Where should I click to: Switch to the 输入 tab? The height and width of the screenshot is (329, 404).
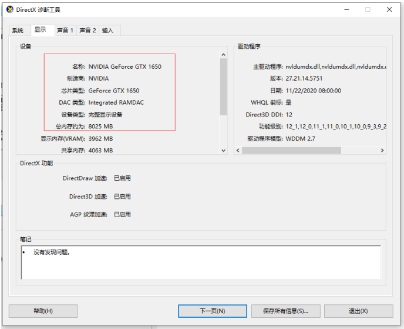[108, 30]
